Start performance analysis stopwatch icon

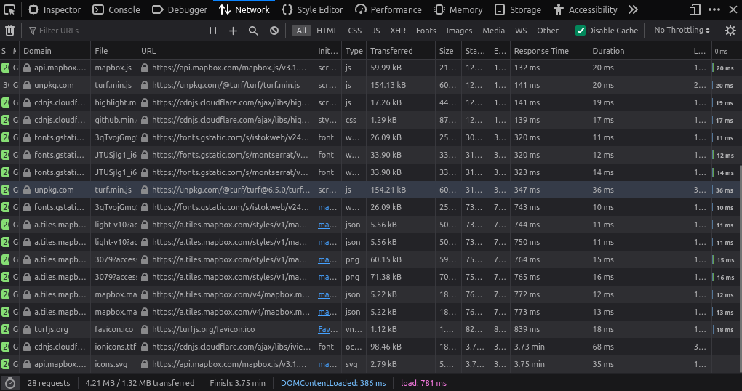click(10, 383)
